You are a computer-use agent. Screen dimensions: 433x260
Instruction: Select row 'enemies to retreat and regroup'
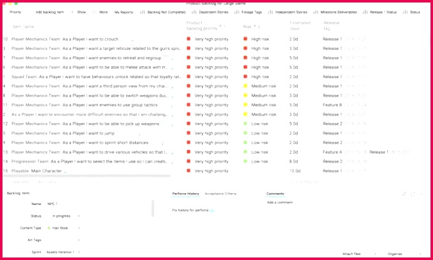coord(86,58)
